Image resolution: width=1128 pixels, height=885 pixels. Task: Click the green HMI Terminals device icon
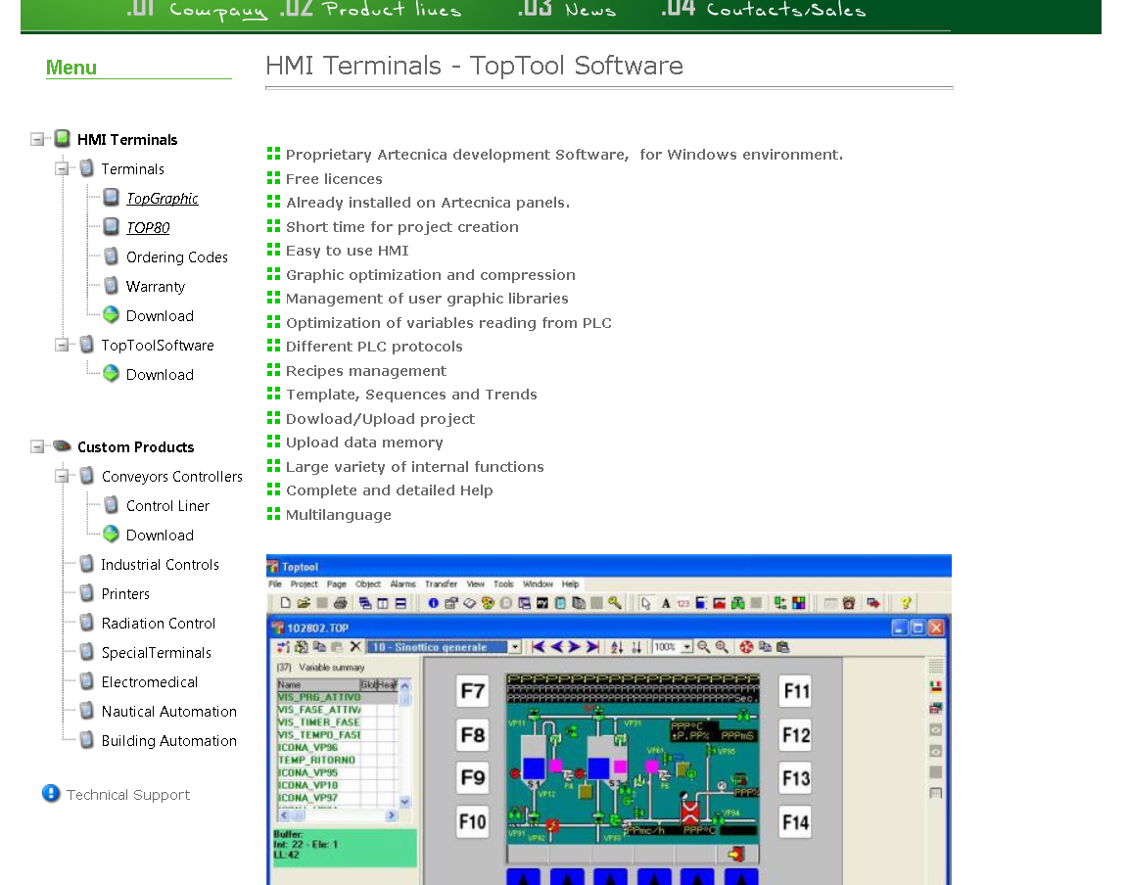click(63, 138)
